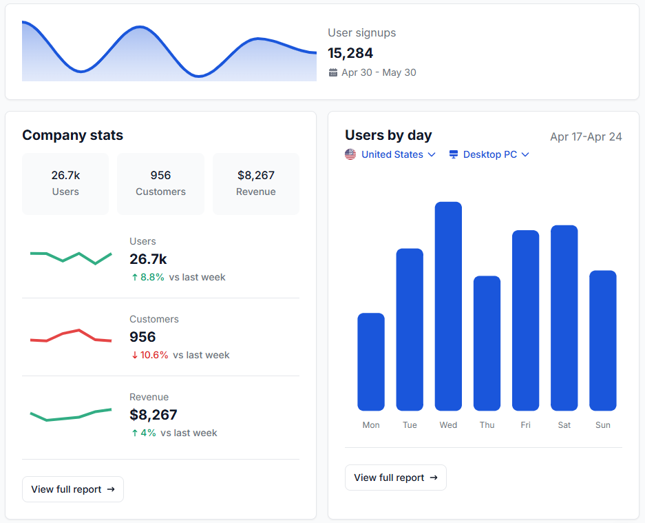This screenshot has height=523, width=645.
Task: Click the Users green sparkline chart
Action: [x=70, y=258]
